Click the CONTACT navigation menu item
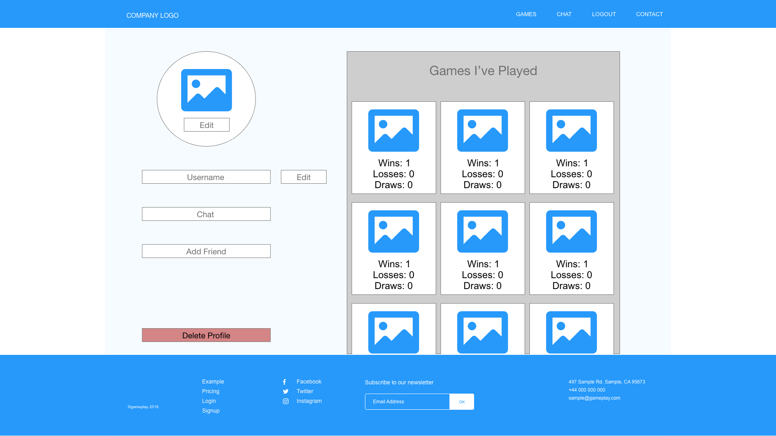Screen dimensions: 776x436 649,14
